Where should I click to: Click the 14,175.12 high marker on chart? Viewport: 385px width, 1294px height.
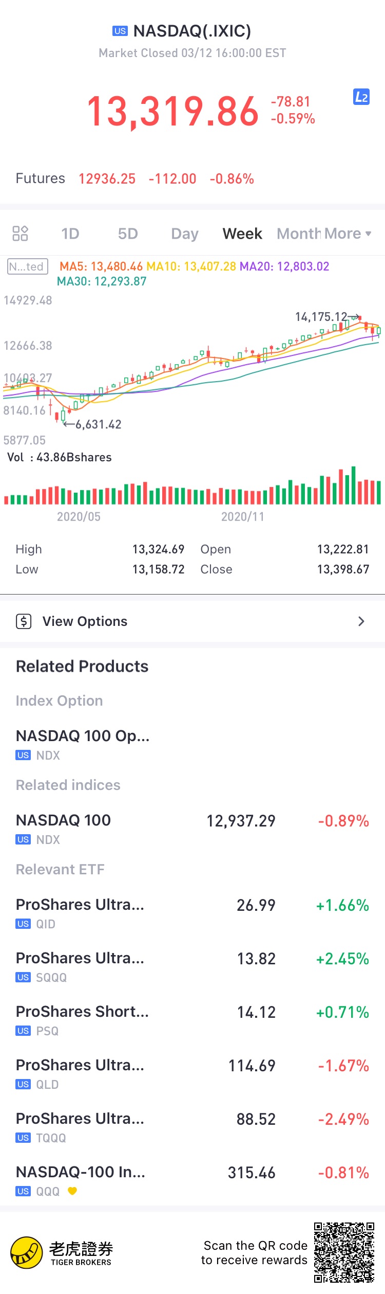pyautogui.click(x=321, y=317)
